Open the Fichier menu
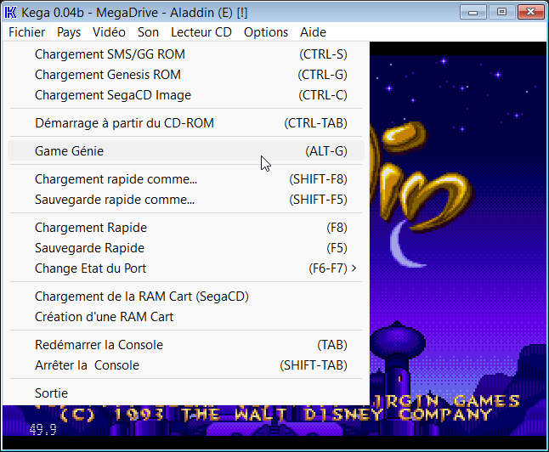This screenshot has width=549, height=452. pyautogui.click(x=26, y=32)
